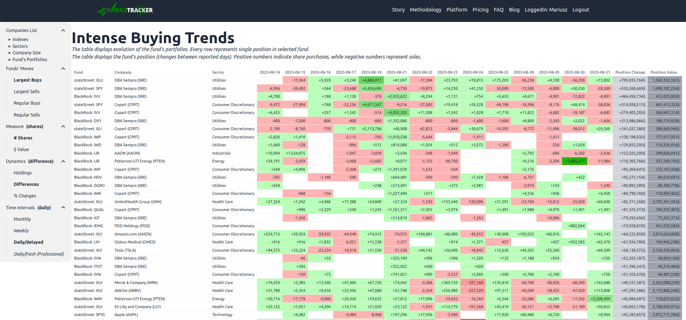Screen dimensions: 686x320
Task: Click the Amazon.com (AMZN) company
Action: point(133,234)
